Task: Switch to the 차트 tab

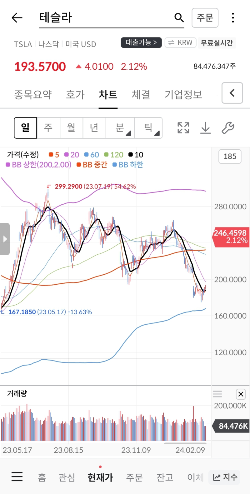Action: coord(108,94)
